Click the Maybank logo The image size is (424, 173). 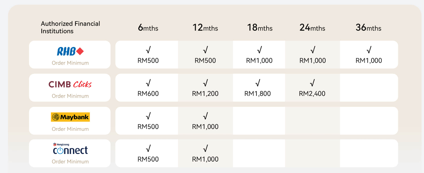pos(70,117)
